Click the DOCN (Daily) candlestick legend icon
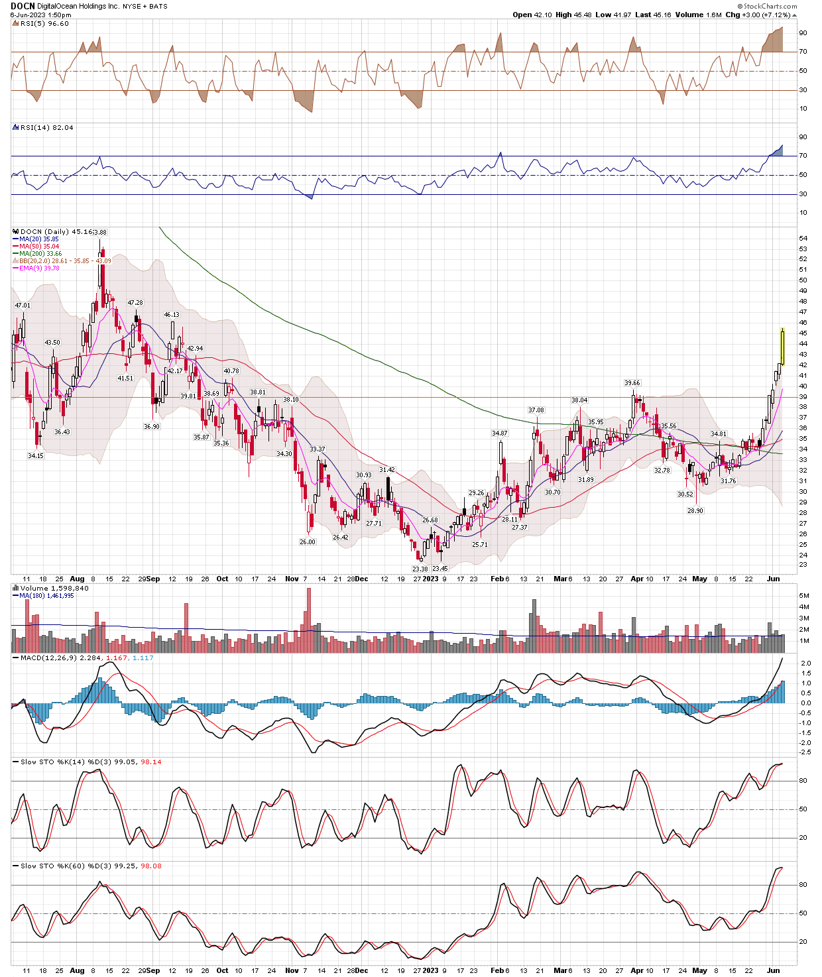Screen dimensions: 822x977 point(16,232)
